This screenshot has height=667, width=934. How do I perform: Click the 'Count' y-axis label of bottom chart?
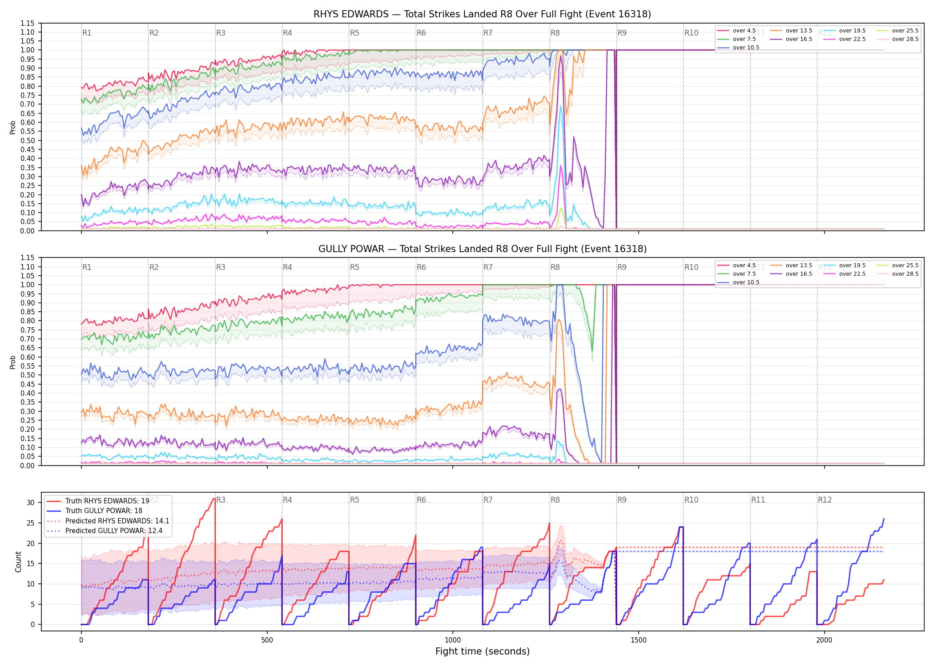pyautogui.click(x=18, y=562)
